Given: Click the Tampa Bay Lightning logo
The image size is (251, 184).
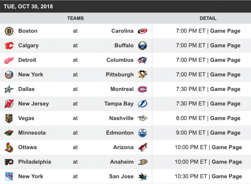Looking at the screenshot, I should click(x=143, y=104).
